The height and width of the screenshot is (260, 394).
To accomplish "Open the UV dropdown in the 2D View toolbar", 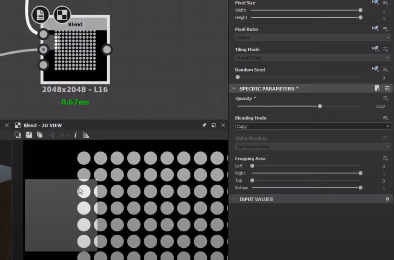I will pos(64,135).
